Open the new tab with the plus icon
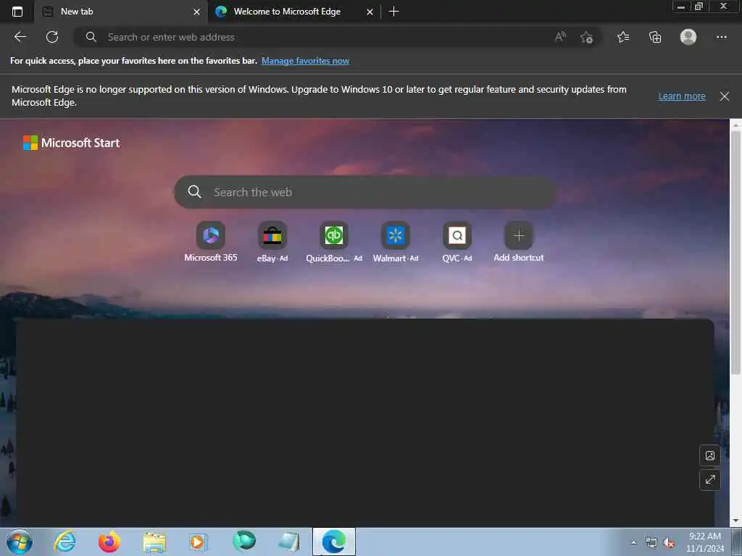This screenshot has width=742, height=556. [x=393, y=12]
